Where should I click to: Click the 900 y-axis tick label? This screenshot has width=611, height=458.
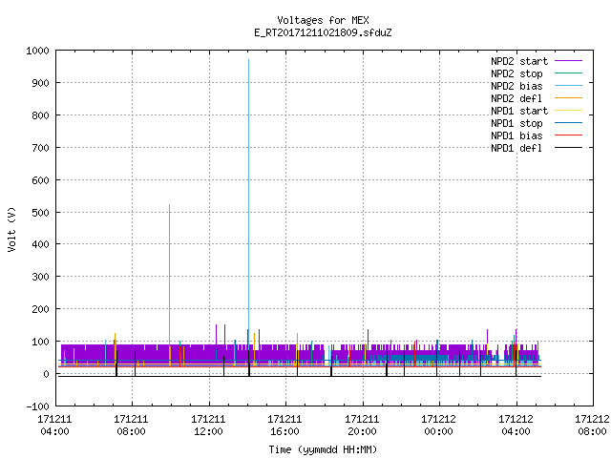coord(40,83)
